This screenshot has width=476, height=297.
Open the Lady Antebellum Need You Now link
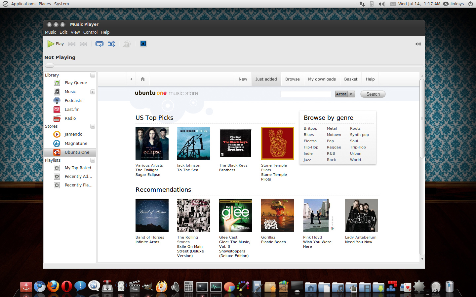[x=359, y=242]
